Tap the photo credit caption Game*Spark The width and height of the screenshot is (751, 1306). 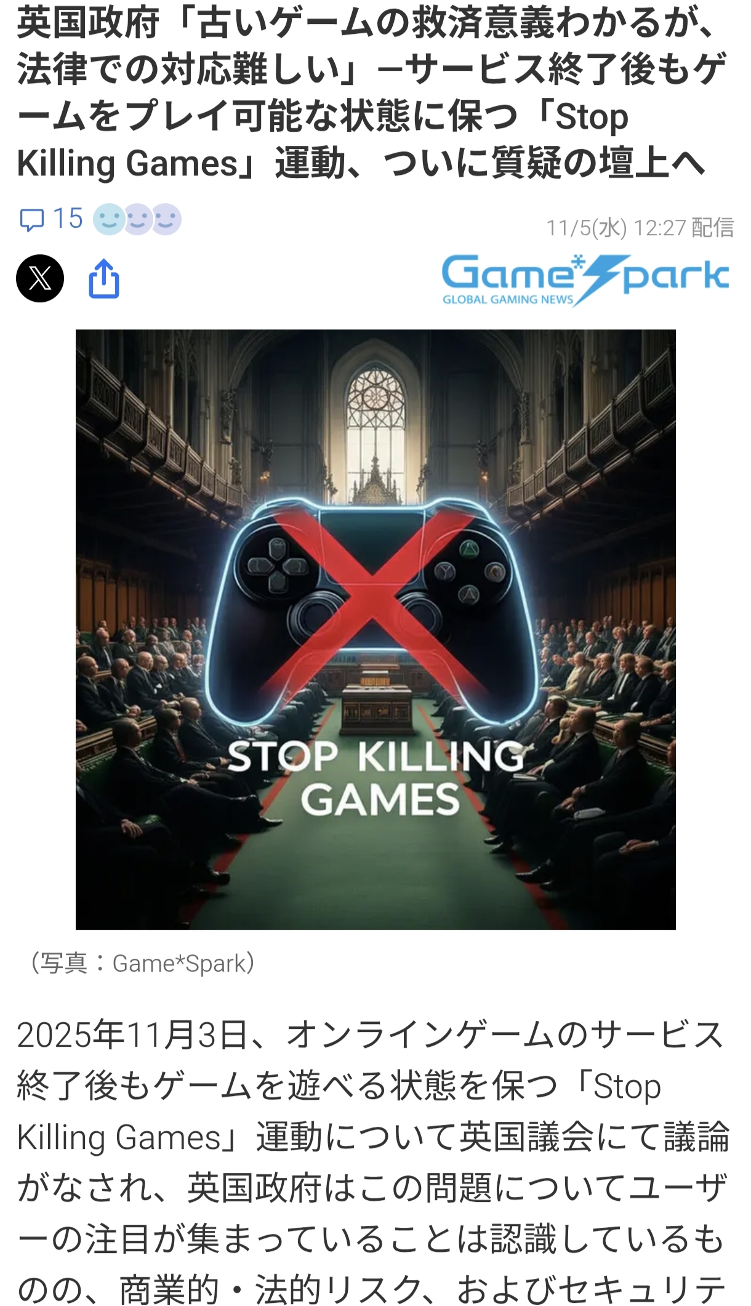click(143, 964)
